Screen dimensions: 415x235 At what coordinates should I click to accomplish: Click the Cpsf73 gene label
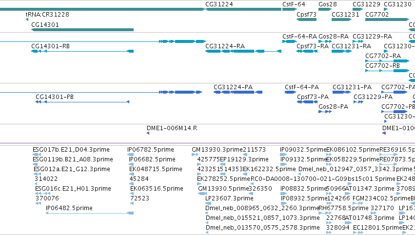point(306,14)
